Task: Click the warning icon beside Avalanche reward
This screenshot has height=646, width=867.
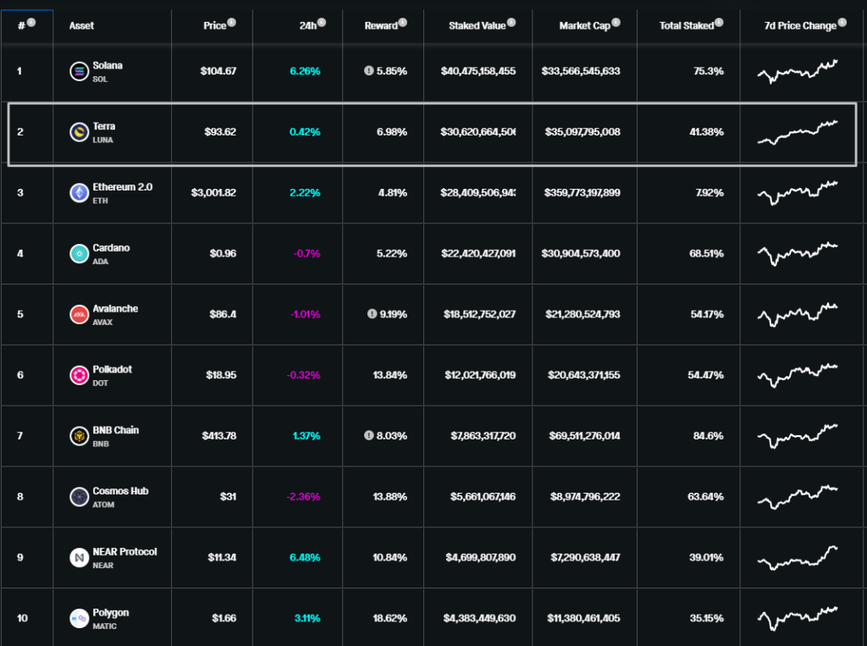Action: coord(372,314)
